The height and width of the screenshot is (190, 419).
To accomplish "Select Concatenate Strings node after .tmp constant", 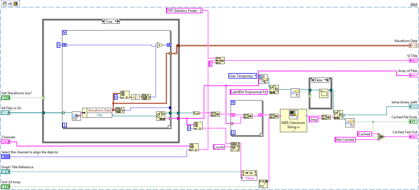I will [326, 117].
